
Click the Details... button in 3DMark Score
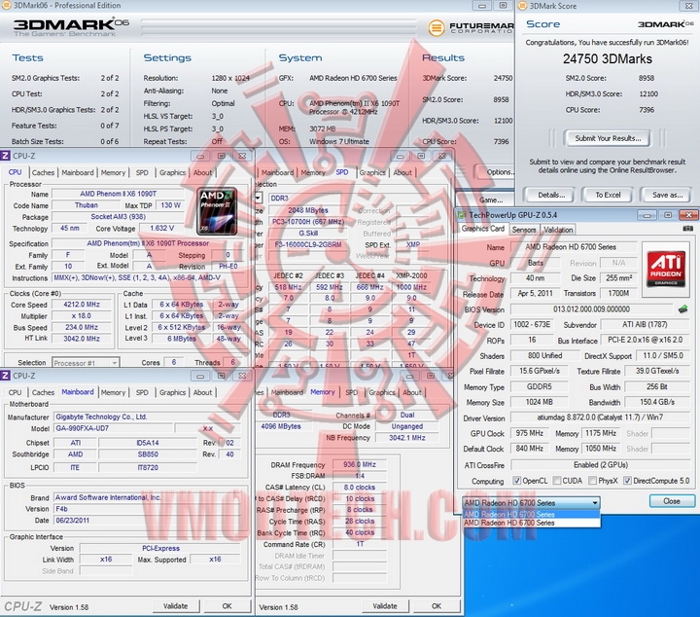(x=551, y=195)
